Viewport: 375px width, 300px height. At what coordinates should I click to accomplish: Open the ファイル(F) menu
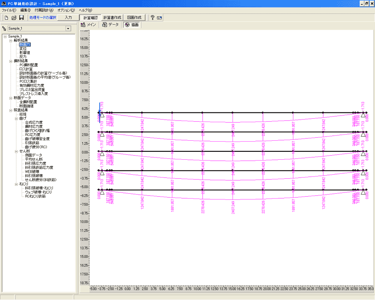9,10
